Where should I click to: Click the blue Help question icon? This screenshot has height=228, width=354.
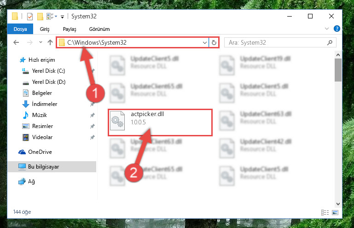[x=337, y=29]
